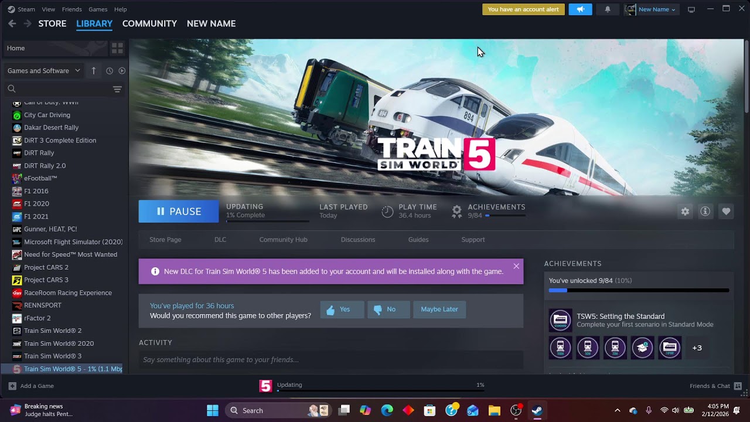Expand Games and Software dropdown
This screenshot has width=750, height=422.
coord(44,71)
